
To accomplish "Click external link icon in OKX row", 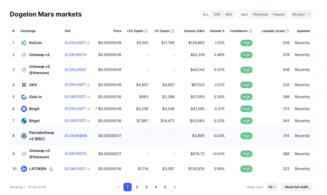I will point(88,85).
